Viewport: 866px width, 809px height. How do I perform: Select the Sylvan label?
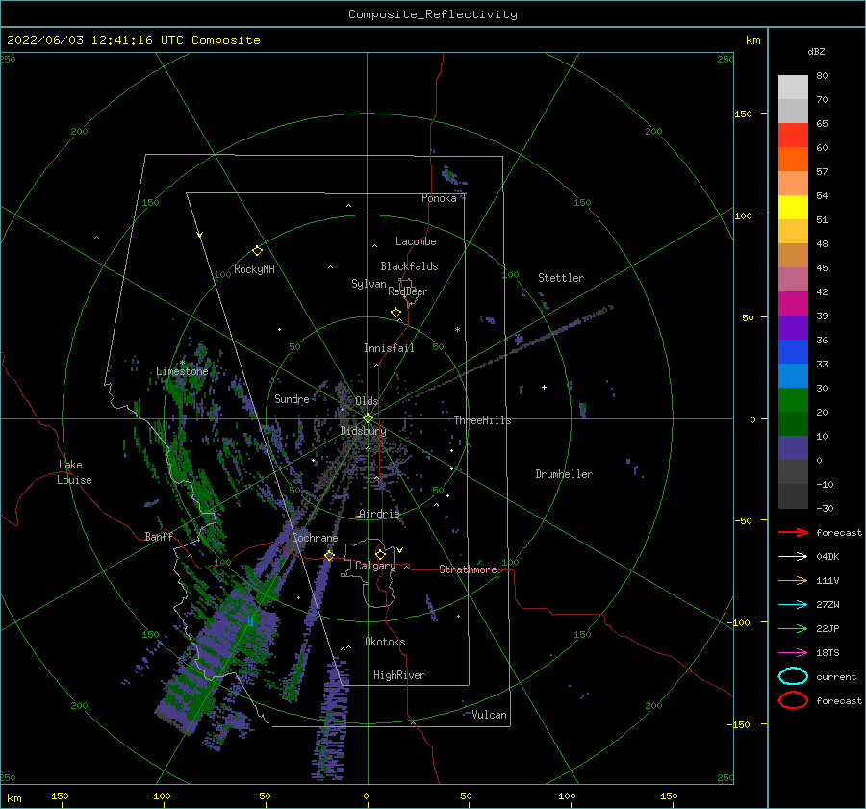[x=369, y=284]
